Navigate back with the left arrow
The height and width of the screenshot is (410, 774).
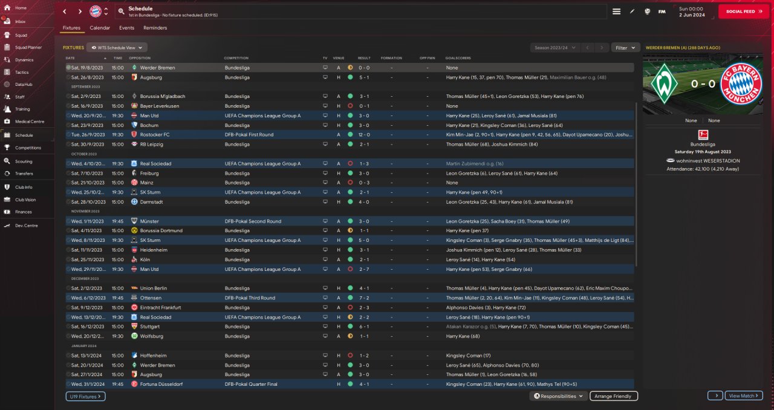point(65,11)
